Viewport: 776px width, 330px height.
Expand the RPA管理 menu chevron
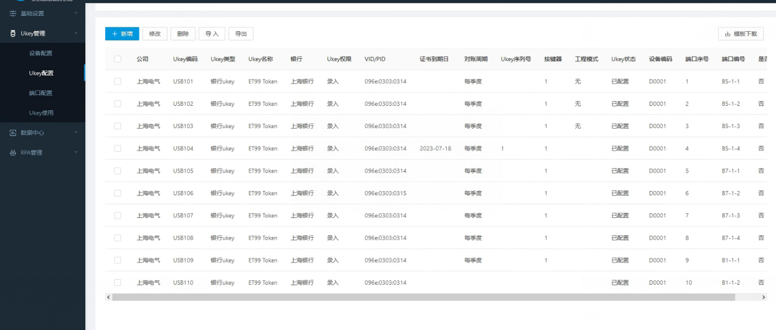click(x=76, y=152)
